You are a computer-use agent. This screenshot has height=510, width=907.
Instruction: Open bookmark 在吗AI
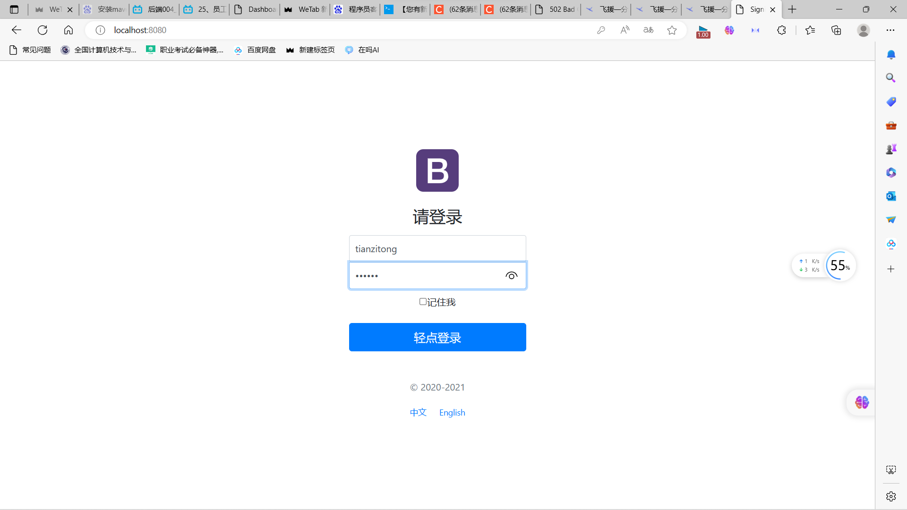(x=362, y=50)
